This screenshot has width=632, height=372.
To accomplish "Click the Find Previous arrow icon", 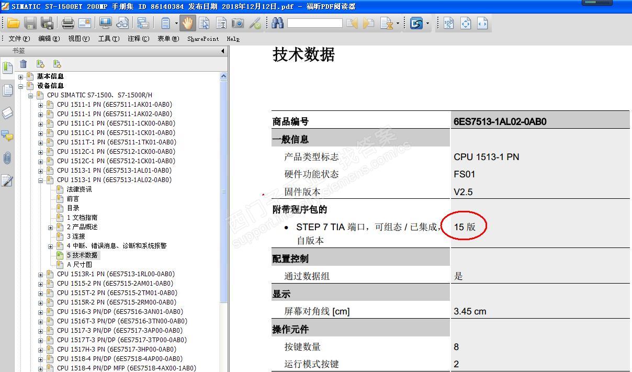I will click(352, 23).
